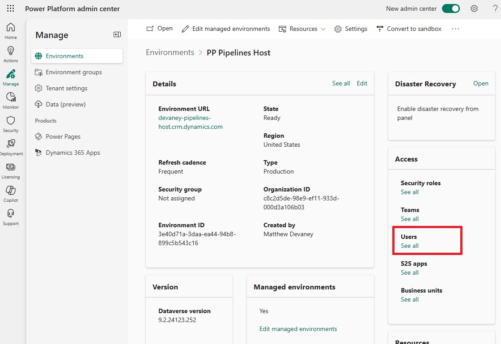Open the more commands ellipsis menu
This screenshot has height=344, width=501.
pyautogui.click(x=455, y=29)
